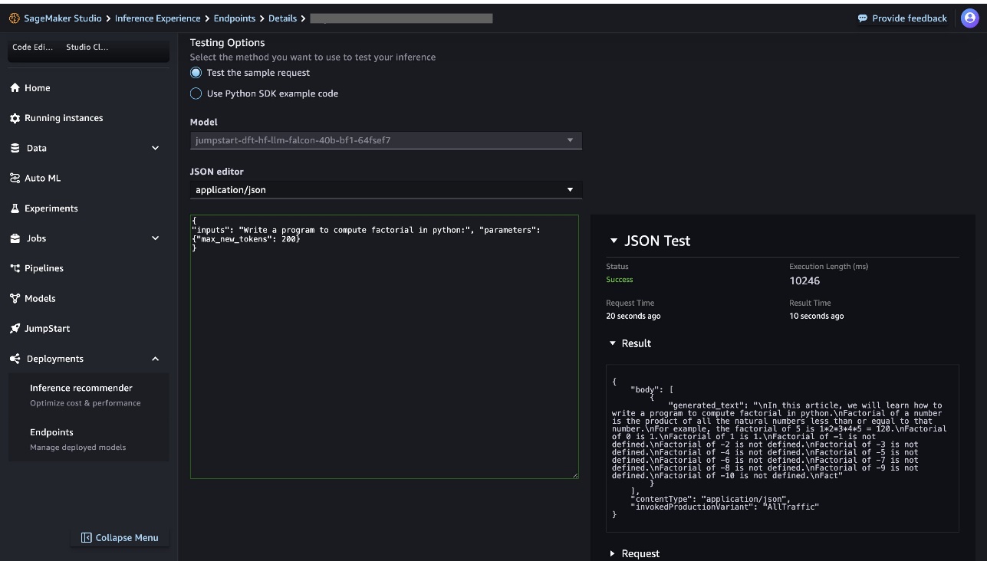
Task: Open the application/json content type dropdown
Action: pos(386,190)
